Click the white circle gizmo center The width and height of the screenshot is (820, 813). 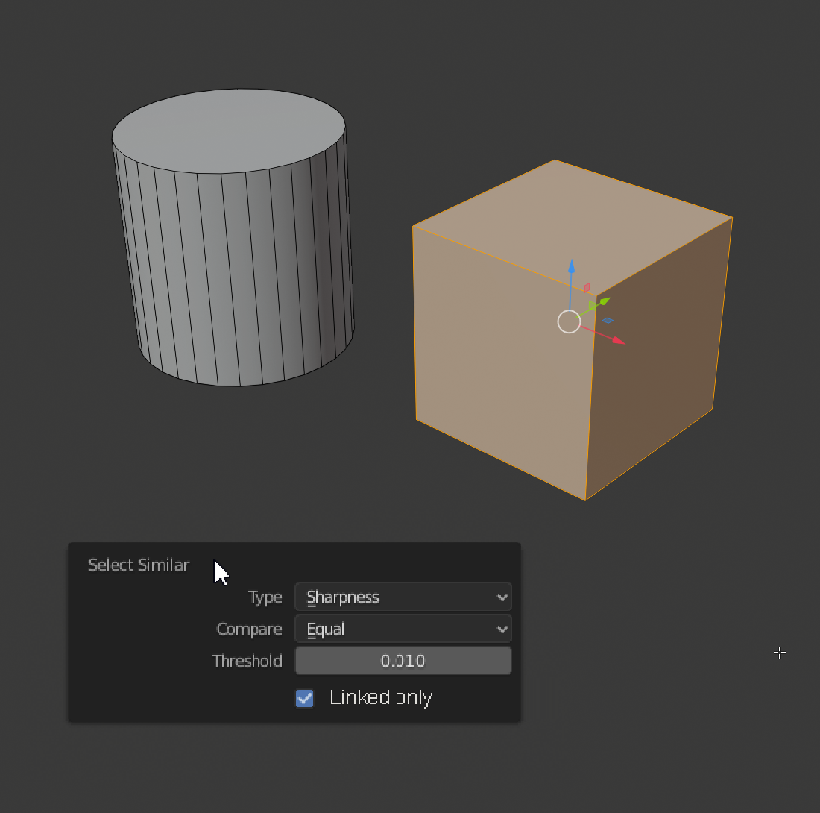(569, 321)
